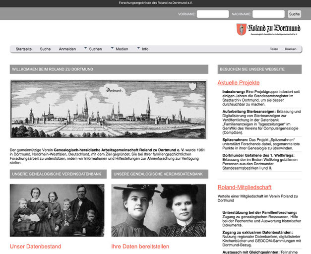Open the Roland-Mitgliedschaft link
311x254 pixels.
click(x=245, y=188)
